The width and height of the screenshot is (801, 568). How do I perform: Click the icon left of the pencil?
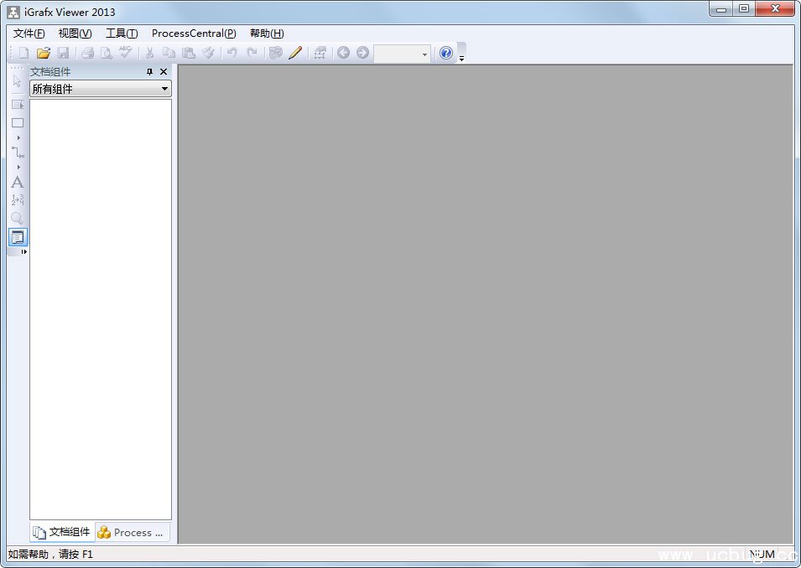[276, 53]
